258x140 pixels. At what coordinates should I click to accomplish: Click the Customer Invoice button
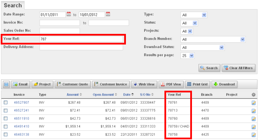coord(111,84)
